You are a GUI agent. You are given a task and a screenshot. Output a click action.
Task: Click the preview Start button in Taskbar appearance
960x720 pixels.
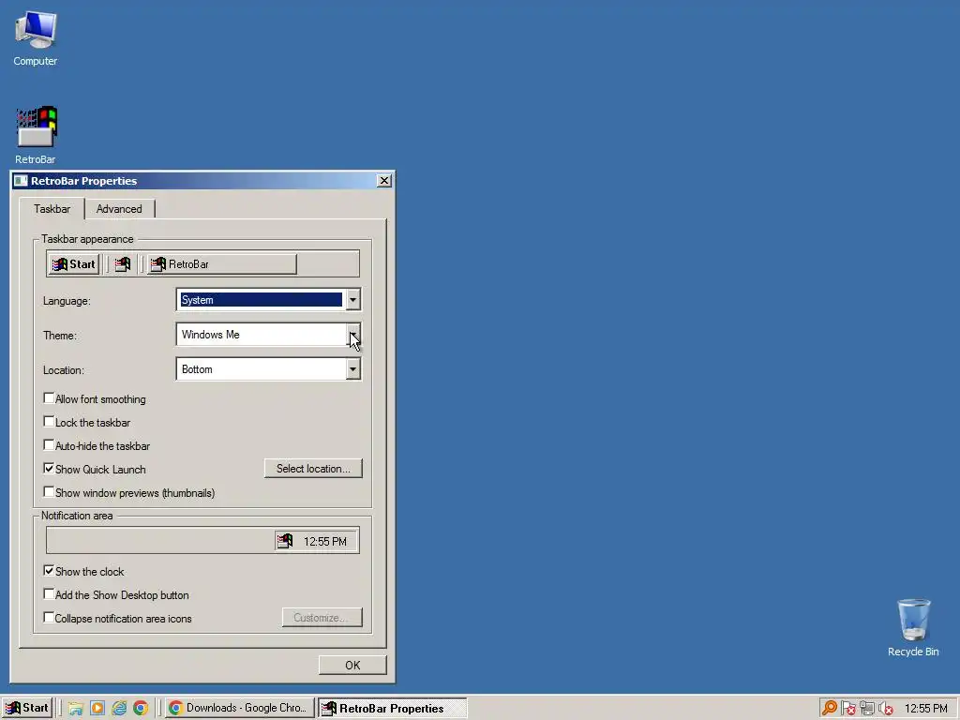pos(73,263)
